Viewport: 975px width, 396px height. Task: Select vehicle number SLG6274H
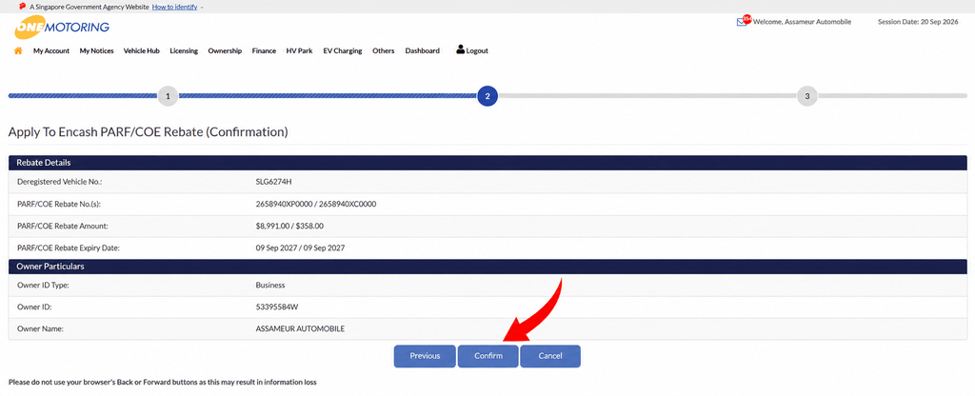273,182
